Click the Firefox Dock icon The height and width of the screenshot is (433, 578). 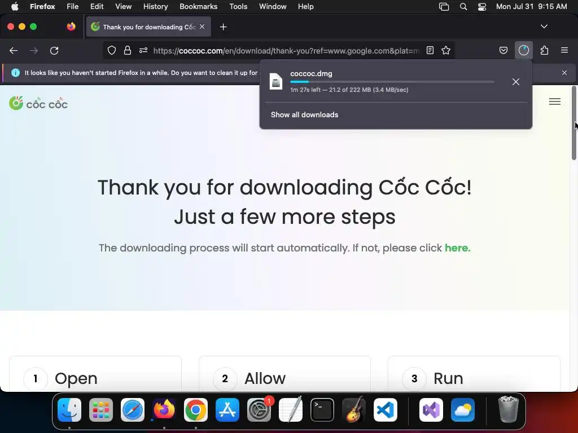pyautogui.click(x=164, y=410)
